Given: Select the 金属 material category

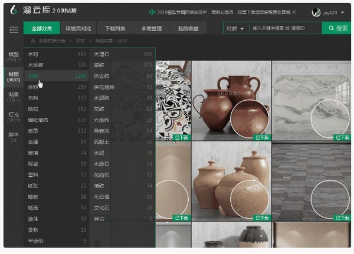Looking at the screenshot, I should 34,142.
